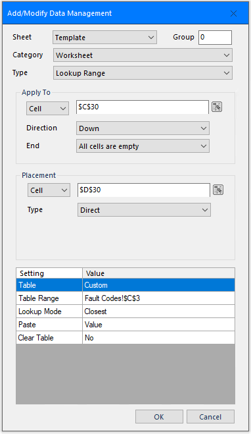Click the Fault Codes!$C$3 value cell
This screenshot has height=434, width=251.
159,298
